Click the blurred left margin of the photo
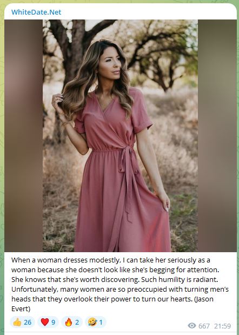239x335 pixels. pyautogui.click(x=23, y=136)
